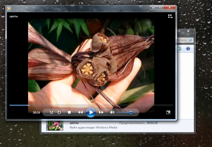Viewport: 212px width, 147px height.
Task: Open the Windows Media Player title icon menu
Action: point(9,8)
